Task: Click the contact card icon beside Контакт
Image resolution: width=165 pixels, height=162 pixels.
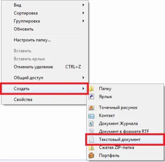Action: point(91,116)
